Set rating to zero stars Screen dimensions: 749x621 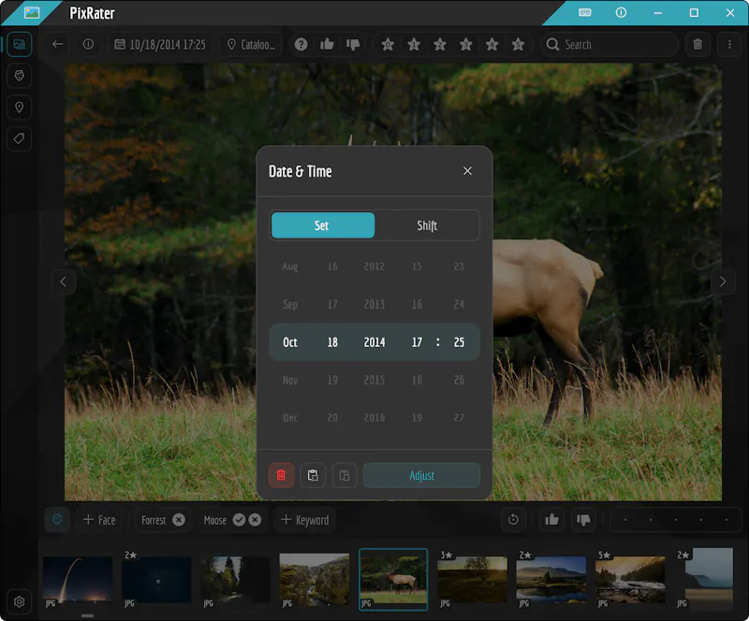(388, 44)
